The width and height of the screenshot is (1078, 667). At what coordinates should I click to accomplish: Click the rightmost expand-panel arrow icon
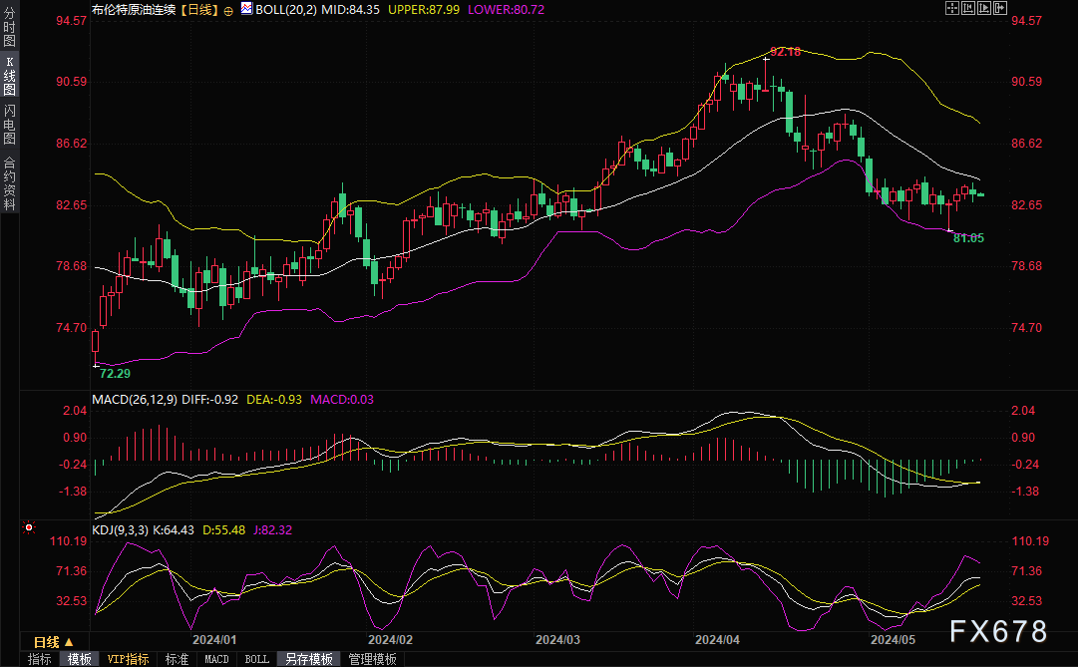coord(1002,8)
